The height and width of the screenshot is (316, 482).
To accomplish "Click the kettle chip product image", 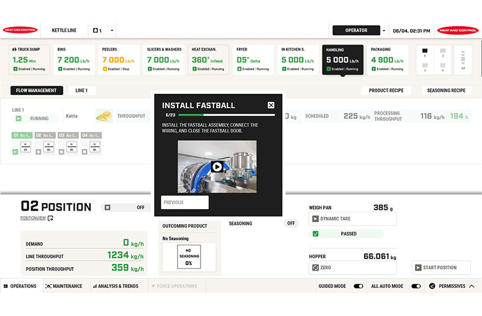I will (x=104, y=116).
